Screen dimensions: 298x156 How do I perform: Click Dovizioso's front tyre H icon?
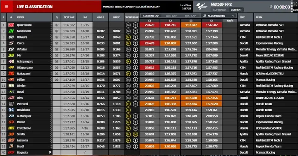128,110
